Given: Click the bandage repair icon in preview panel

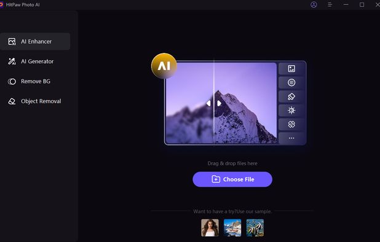Looking at the screenshot, I should [x=291, y=125].
